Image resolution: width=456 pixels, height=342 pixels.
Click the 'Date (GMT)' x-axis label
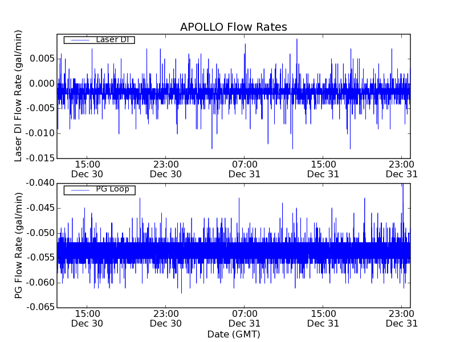234,335
